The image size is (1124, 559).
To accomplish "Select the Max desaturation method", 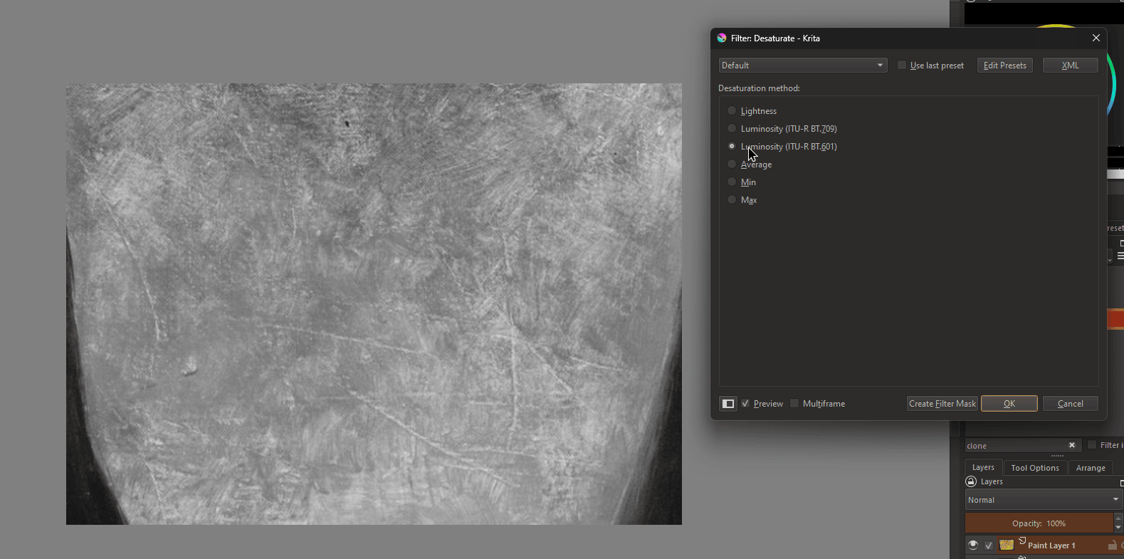I will [732, 200].
